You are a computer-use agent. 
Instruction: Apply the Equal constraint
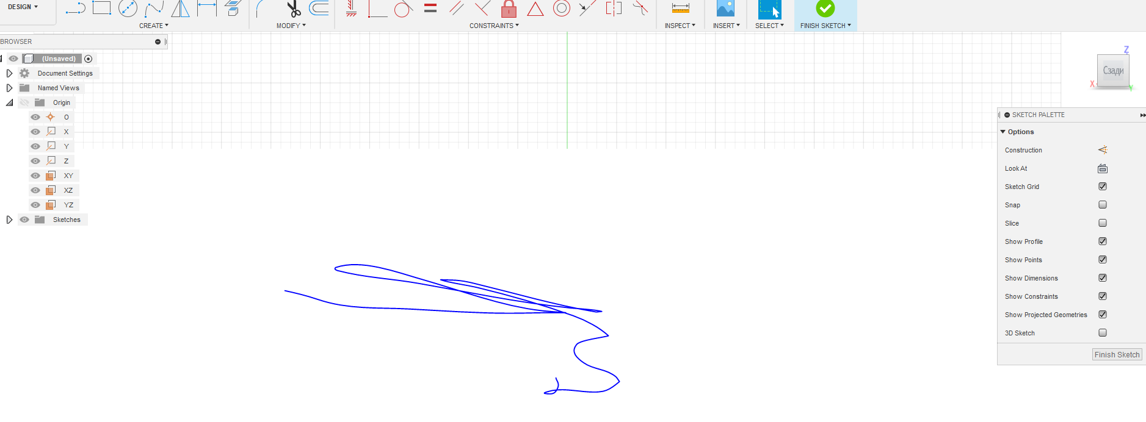430,8
